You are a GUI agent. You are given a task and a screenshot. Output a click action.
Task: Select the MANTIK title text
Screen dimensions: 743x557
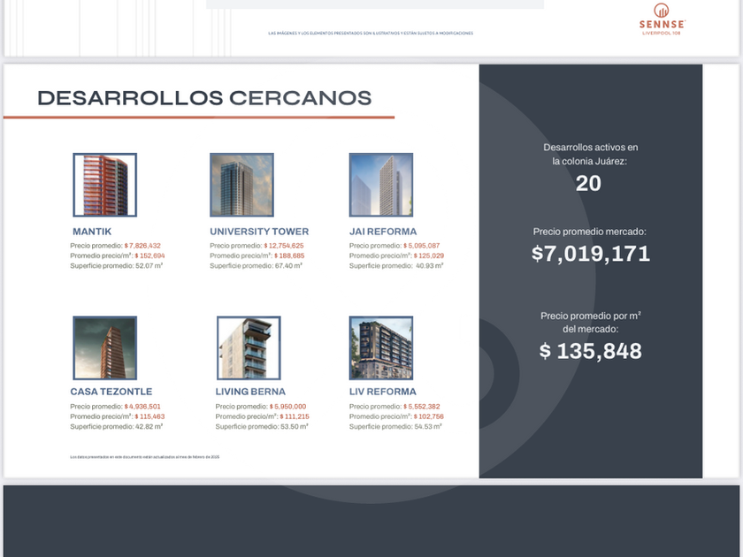coord(92,232)
